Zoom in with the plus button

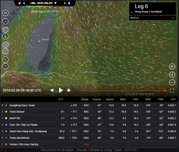click(172, 75)
